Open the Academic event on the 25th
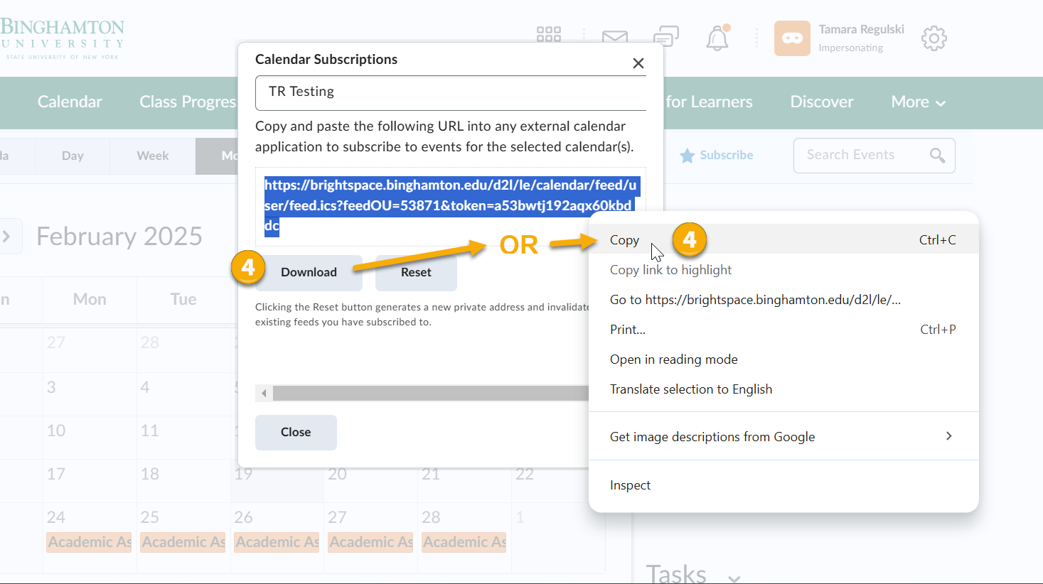 pyautogui.click(x=183, y=542)
